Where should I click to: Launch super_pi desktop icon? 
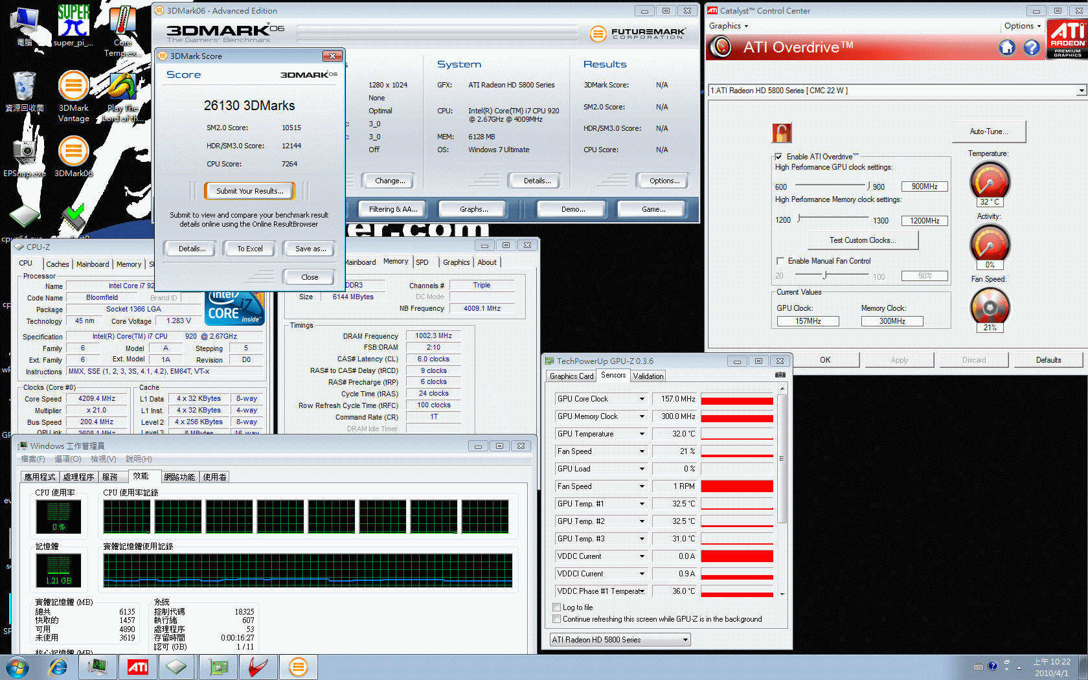tap(73, 26)
